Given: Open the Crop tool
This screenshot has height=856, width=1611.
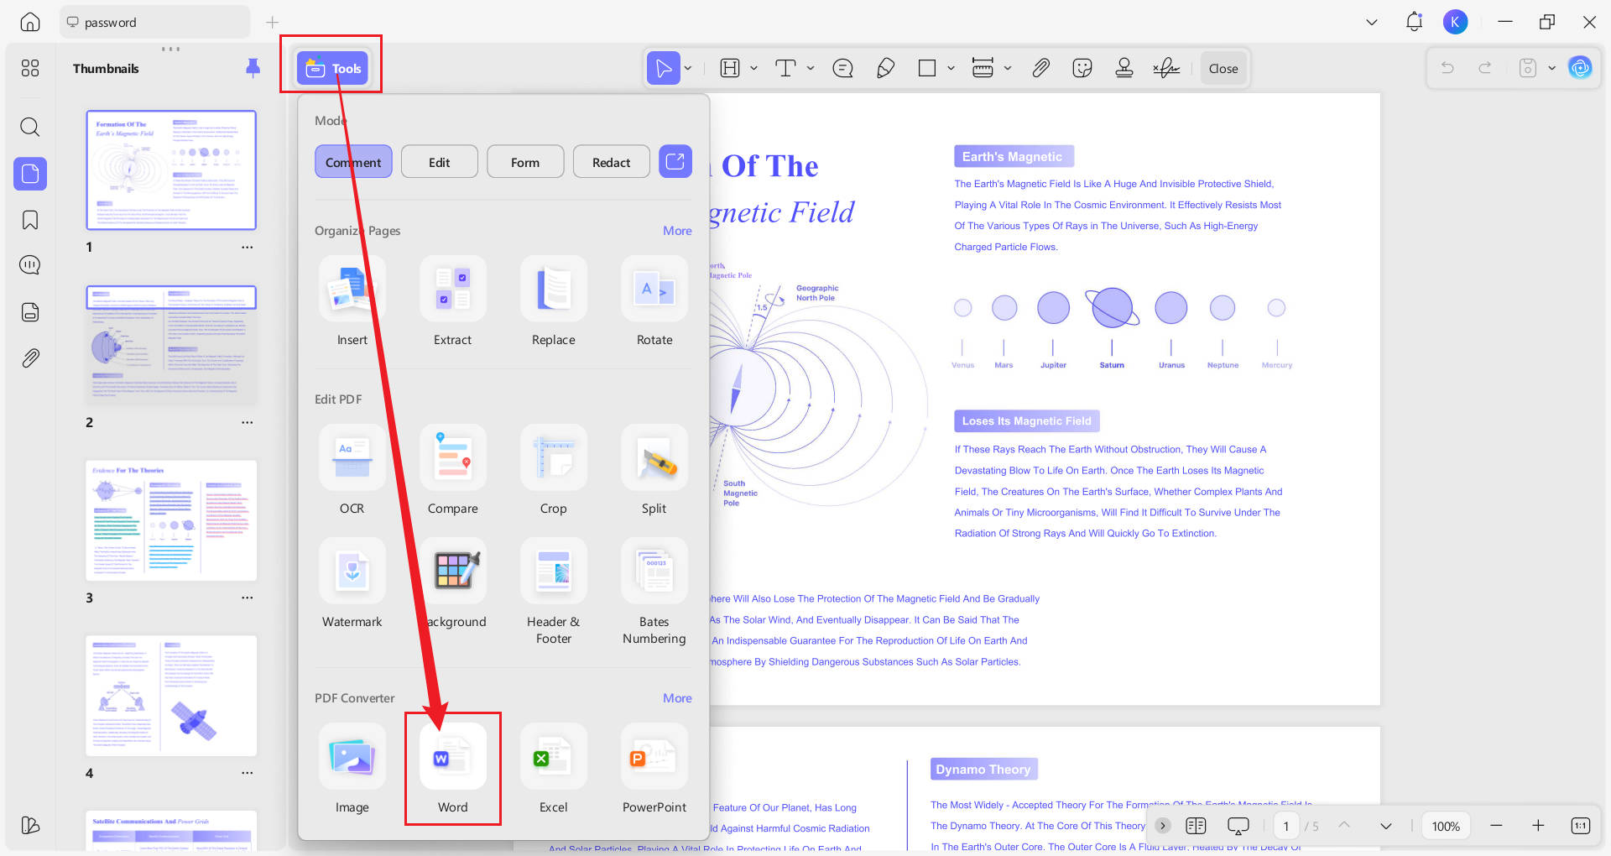Looking at the screenshot, I should [554, 471].
